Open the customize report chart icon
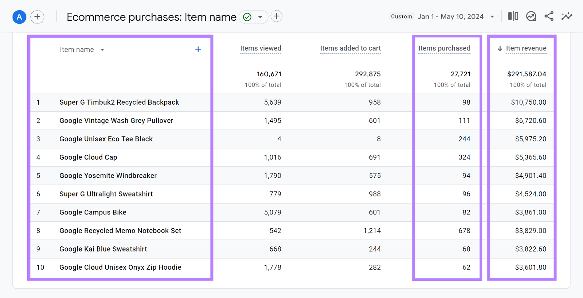The image size is (583, 298). pyautogui.click(x=531, y=16)
